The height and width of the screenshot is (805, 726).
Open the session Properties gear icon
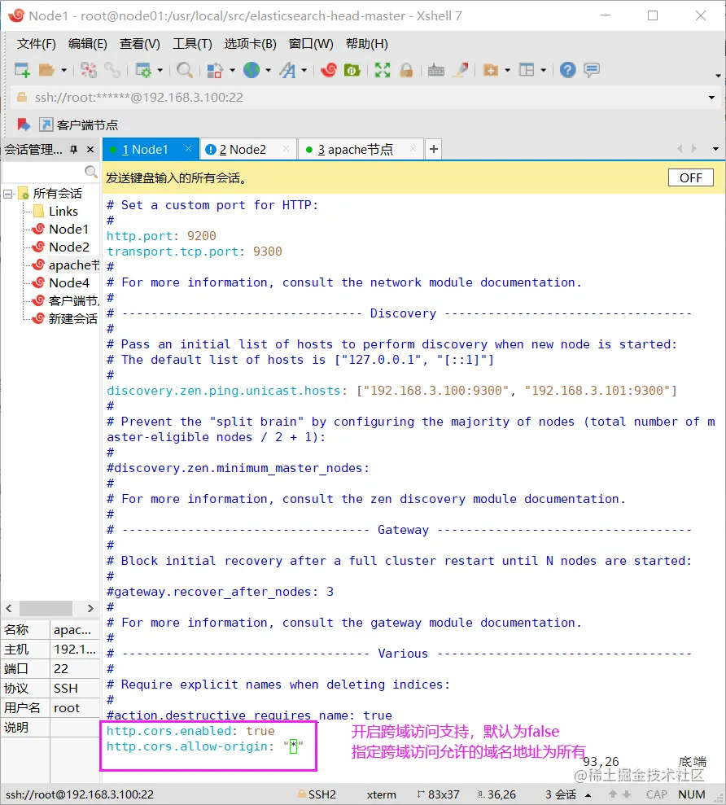pyautogui.click(x=142, y=70)
